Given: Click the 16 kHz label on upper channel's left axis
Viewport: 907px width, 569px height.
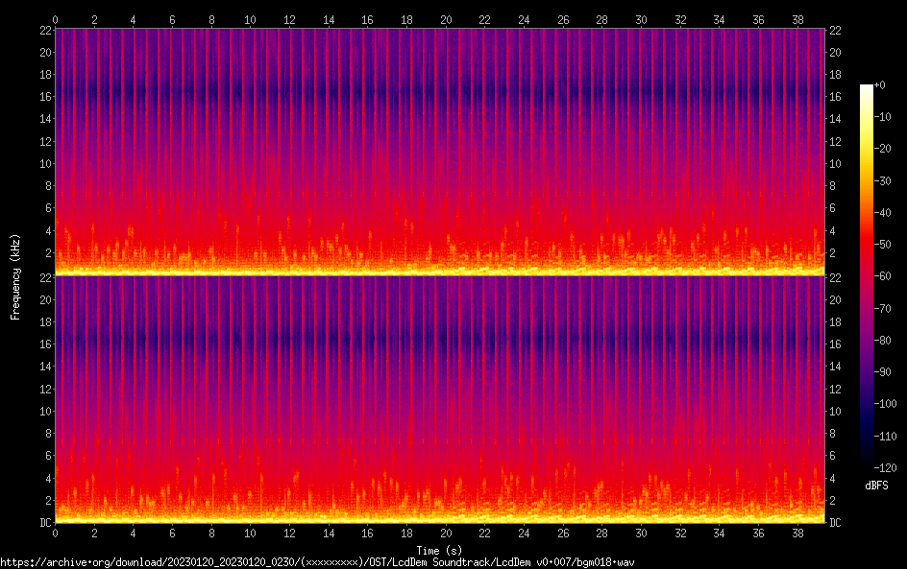Looking at the screenshot, I should 44,96.
